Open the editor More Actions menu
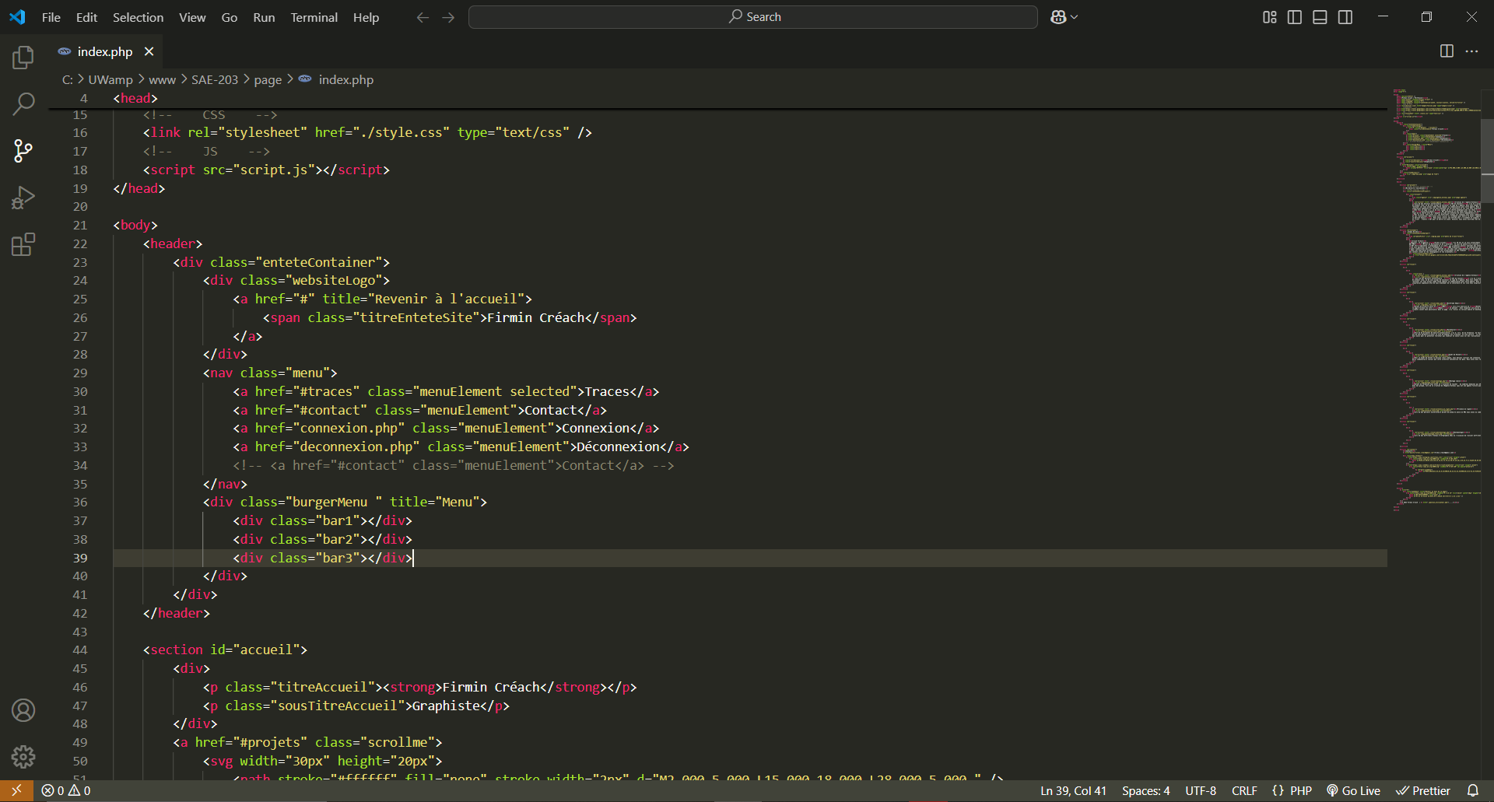Image resolution: width=1494 pixels, height=802 pixels. (1471, 51)
